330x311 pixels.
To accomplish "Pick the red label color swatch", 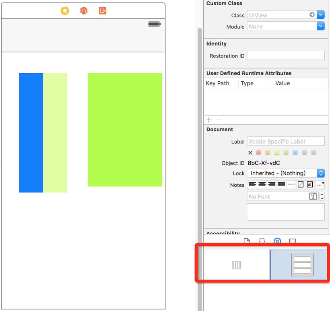I will (259, 153).
